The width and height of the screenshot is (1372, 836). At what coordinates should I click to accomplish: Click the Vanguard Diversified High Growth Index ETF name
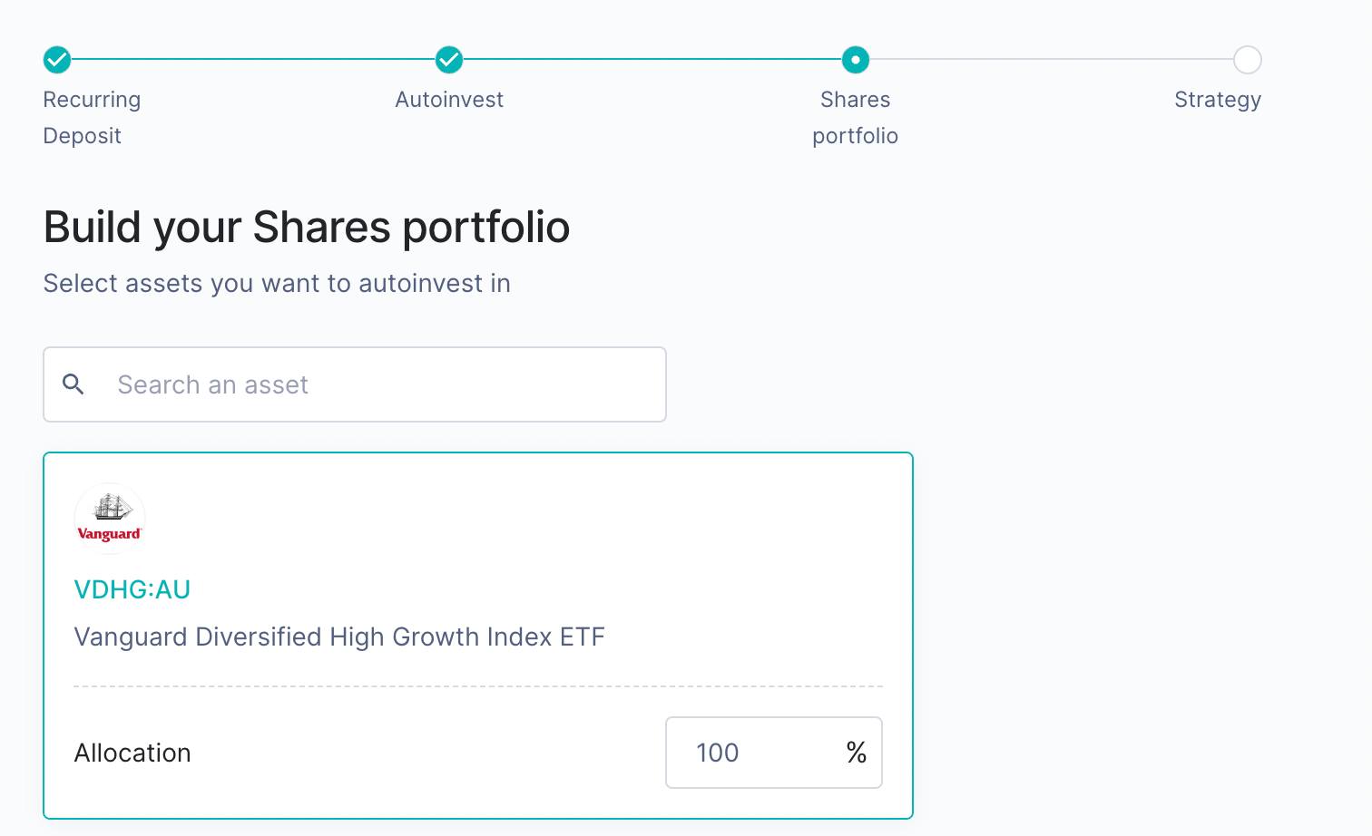pos(339,637)
